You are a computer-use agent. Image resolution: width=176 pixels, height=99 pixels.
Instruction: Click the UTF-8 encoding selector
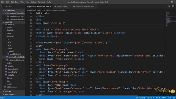pyautogui.click(x=158, y=98)
